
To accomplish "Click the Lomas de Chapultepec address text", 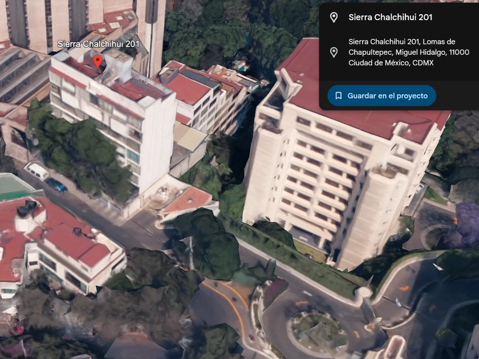I will tap(408, 52).
